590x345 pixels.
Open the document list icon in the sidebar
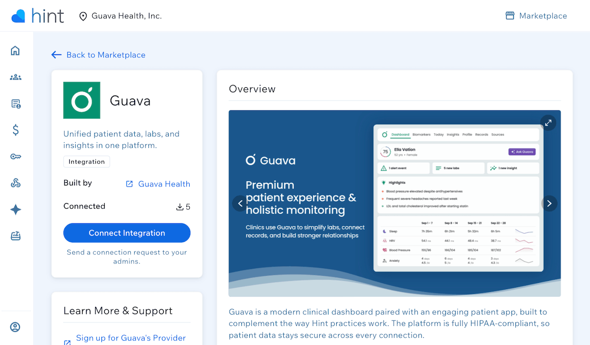pyautogui.click(x=15, y=104)
